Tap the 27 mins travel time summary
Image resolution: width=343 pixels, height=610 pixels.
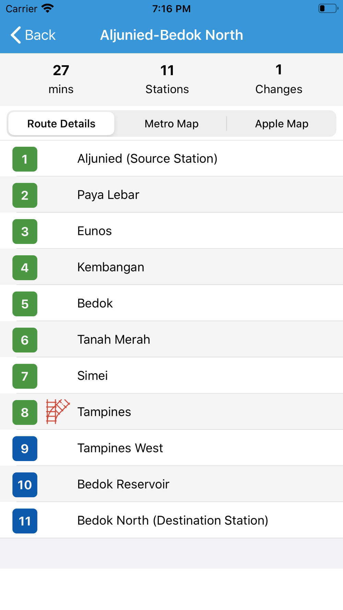pyautogui.click(x=61, y=79)
